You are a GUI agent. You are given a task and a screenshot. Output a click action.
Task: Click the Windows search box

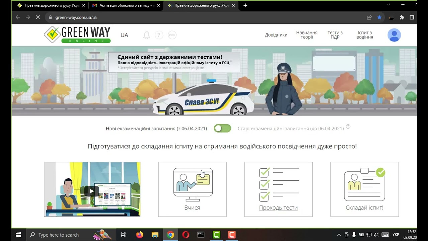pos(71,235)
